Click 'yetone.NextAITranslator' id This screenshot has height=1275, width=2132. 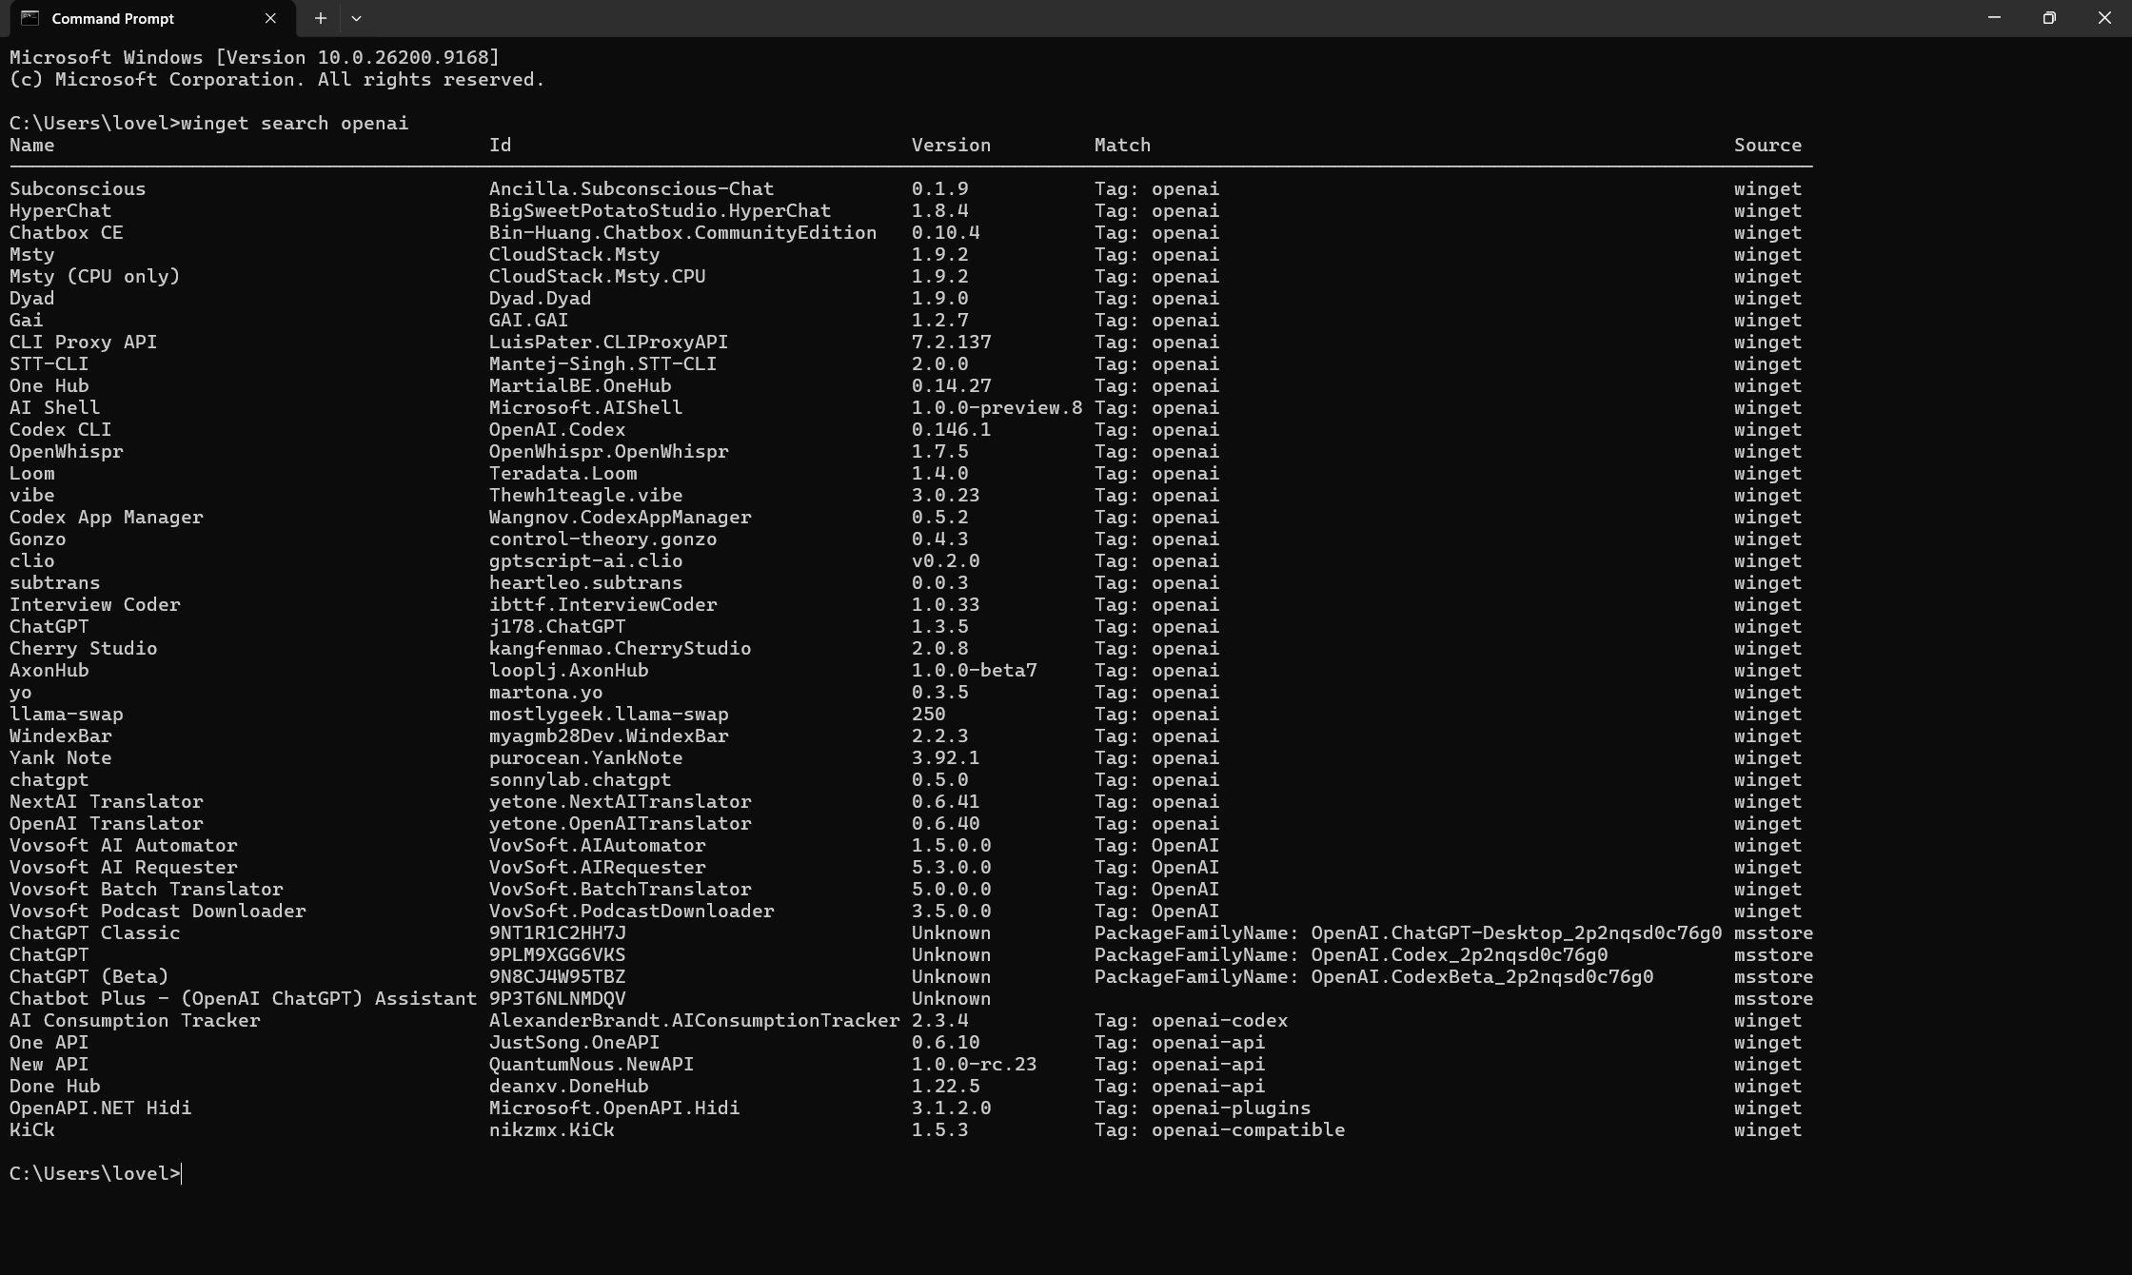tap(621, 801)
